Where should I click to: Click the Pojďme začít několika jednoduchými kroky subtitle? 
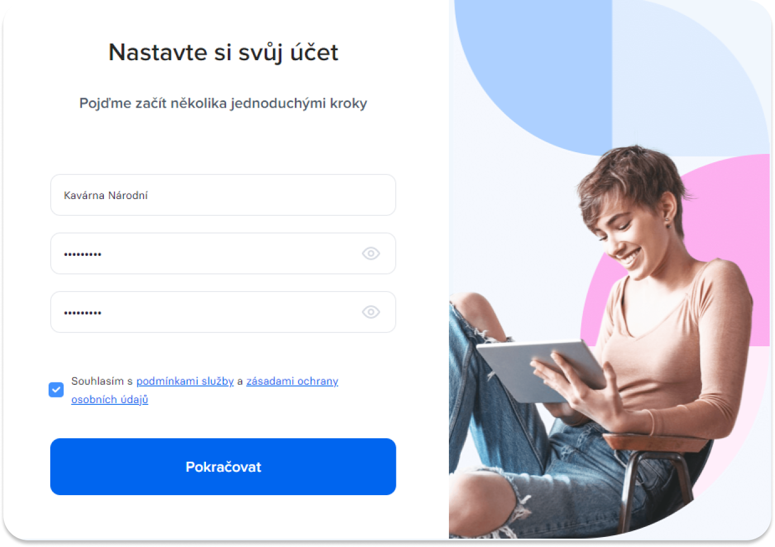coord(223,103)
